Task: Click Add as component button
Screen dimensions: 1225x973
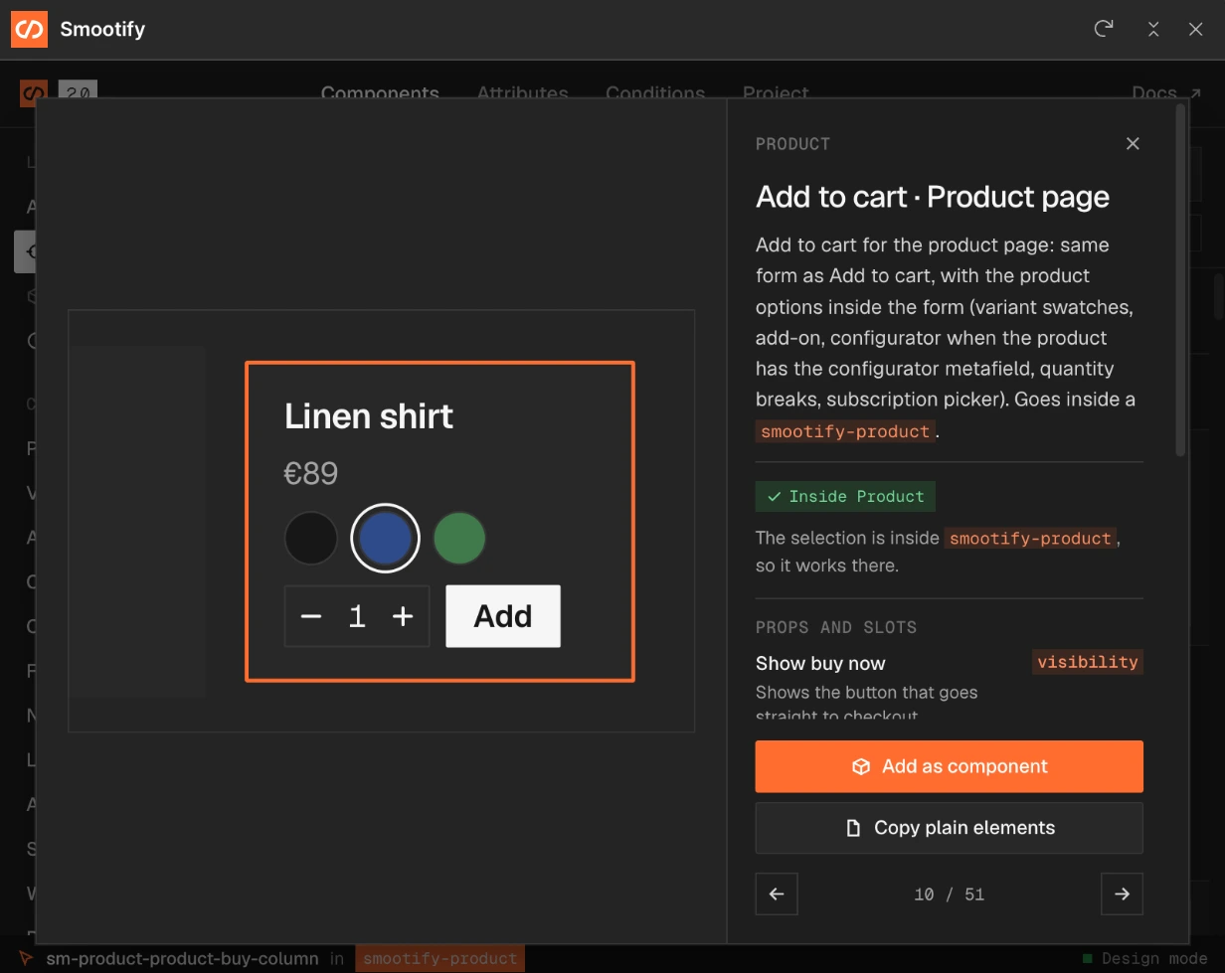Action: click(x=949, y=766)
